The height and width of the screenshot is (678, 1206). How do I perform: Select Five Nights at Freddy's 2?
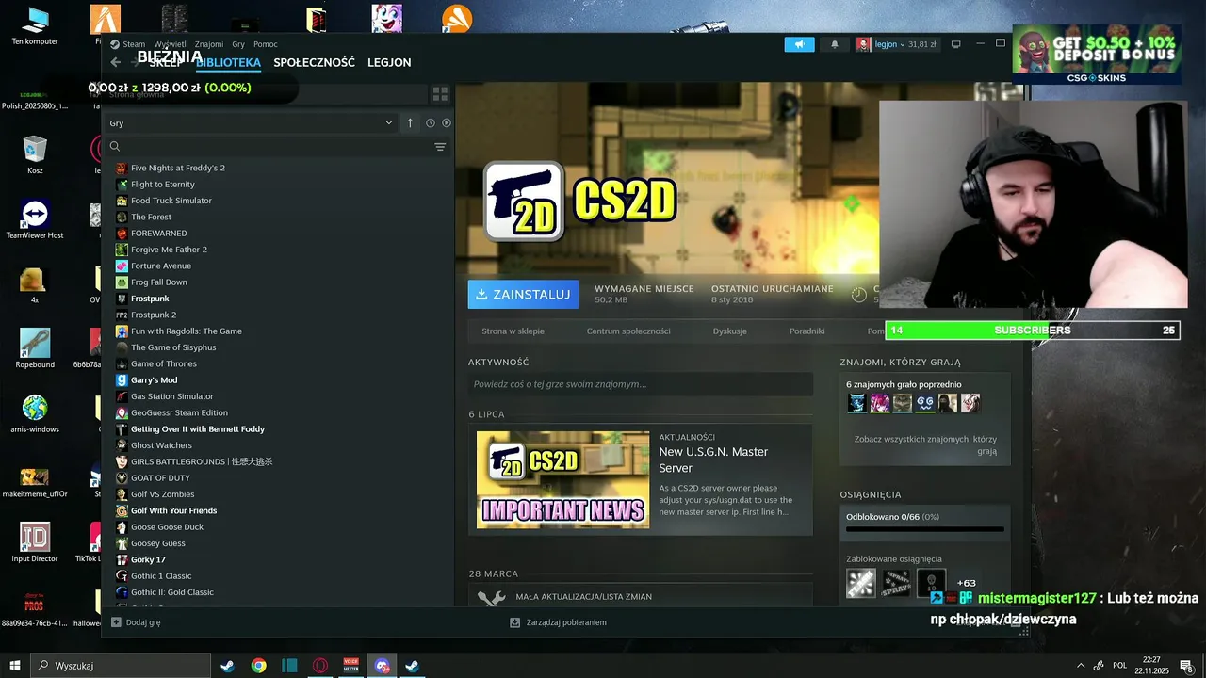coord(178,168)
